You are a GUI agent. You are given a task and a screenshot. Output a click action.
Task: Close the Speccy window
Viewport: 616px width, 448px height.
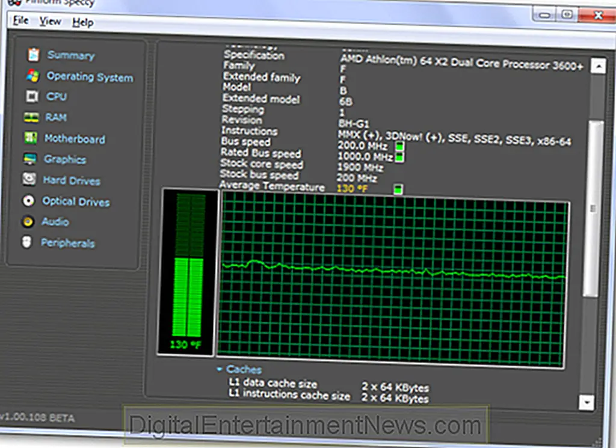[x=597, y=14]
